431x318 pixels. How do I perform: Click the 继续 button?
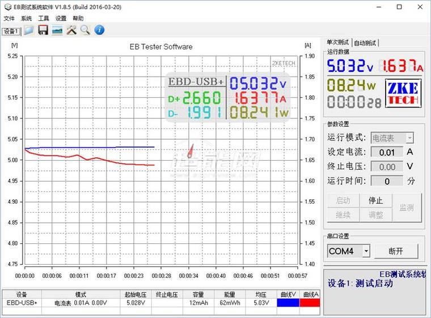click(x=343, y=215)
